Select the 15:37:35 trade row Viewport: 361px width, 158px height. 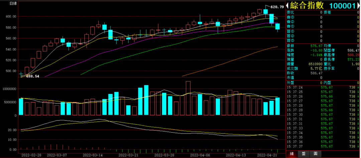[323, 137]
